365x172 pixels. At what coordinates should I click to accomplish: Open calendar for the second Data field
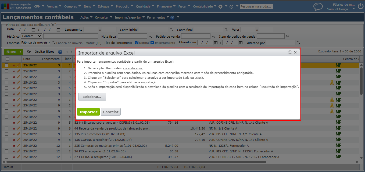[58, 30]
